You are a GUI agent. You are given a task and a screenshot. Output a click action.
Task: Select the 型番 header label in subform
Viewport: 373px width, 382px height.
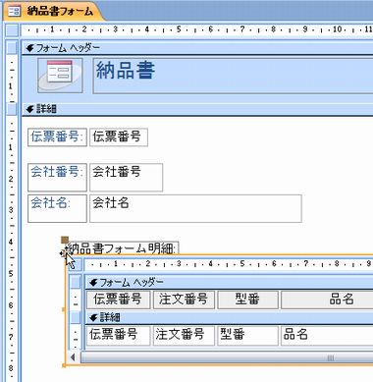tap(247, 300)
